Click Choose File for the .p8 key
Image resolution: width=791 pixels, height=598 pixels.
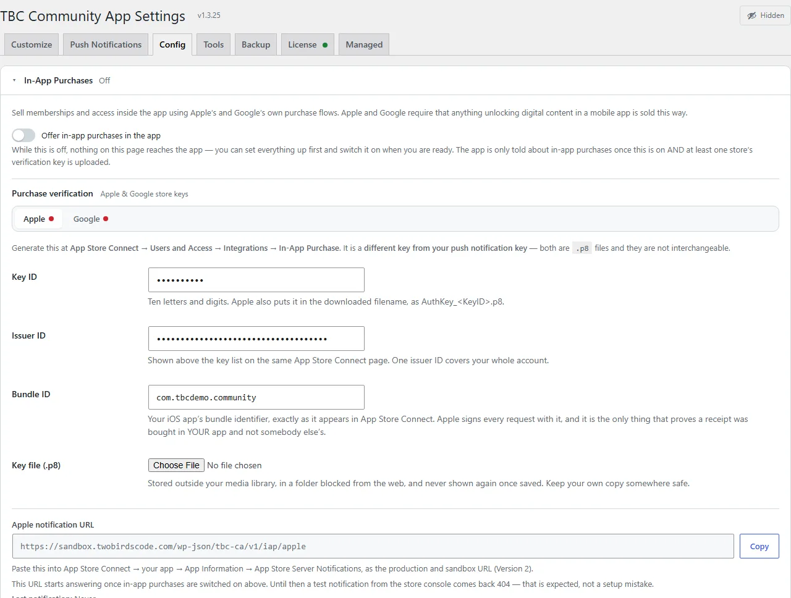click(x=176, y=465)
